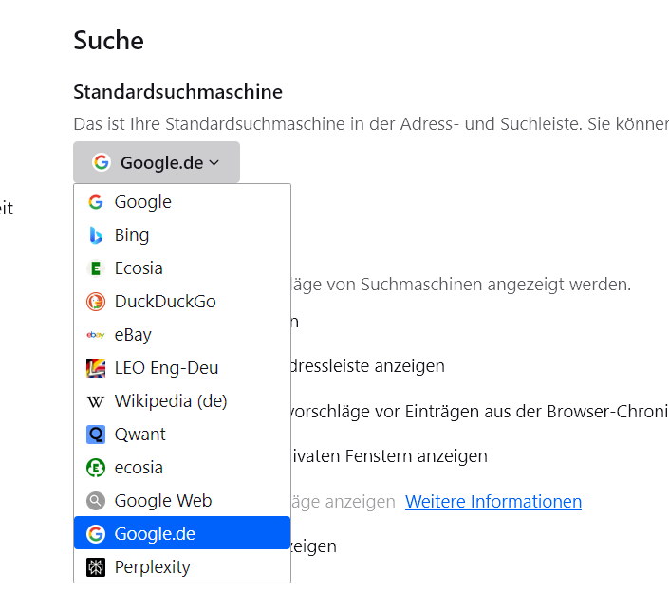Click the DuckDuckGo duck icon
This screenshot has width=669, height=592.
point(96,302)
